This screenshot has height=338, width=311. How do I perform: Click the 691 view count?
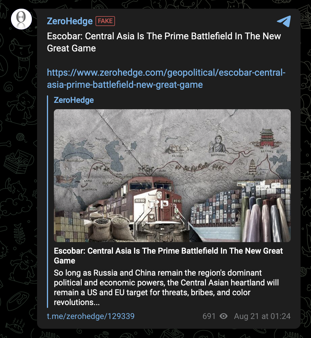(209, 316)
